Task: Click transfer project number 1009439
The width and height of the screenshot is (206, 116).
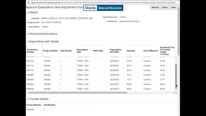Action: click(30, 110)
